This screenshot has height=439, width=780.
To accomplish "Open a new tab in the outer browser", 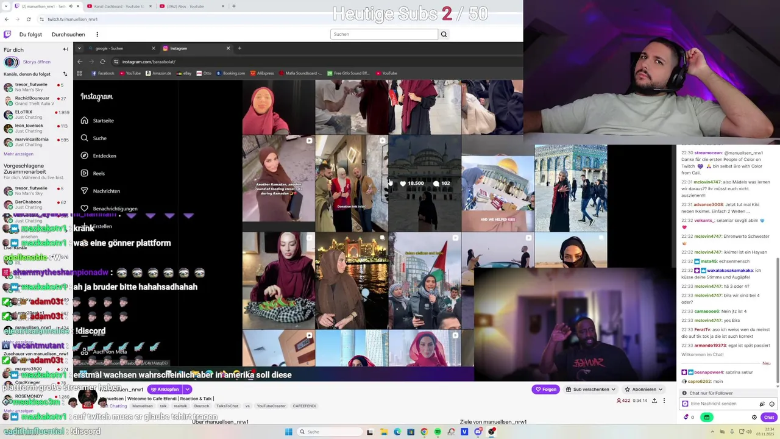I will click(234, 6).
